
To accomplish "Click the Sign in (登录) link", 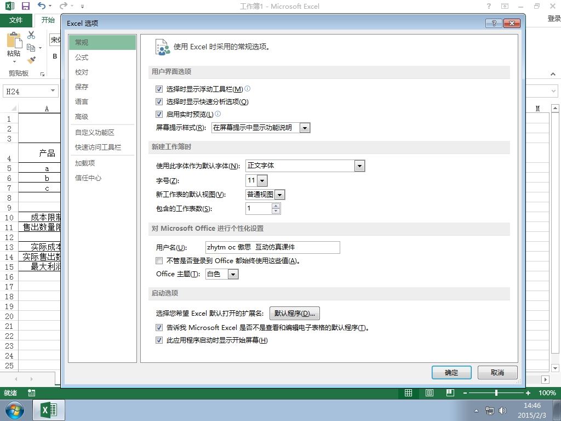I will pyautogui.click(x=554, y=19).
